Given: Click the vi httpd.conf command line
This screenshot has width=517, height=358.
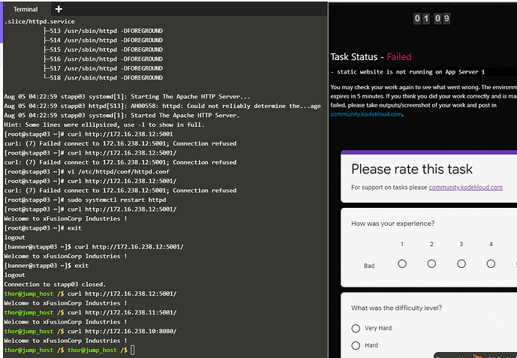Looking at the screenshot, I should 87,172.
